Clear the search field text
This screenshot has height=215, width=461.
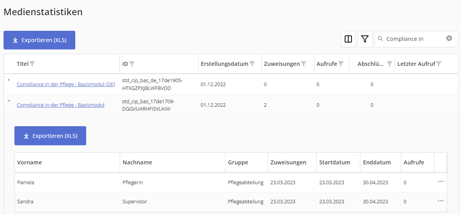pos(449,38)
